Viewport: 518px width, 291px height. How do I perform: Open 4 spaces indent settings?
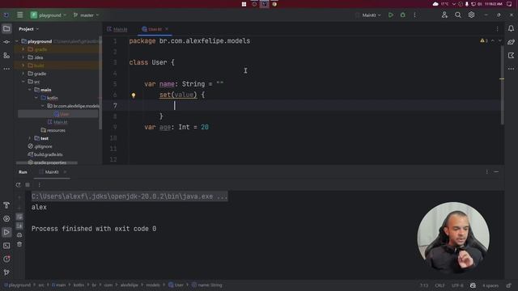click(x=490, y=285)
